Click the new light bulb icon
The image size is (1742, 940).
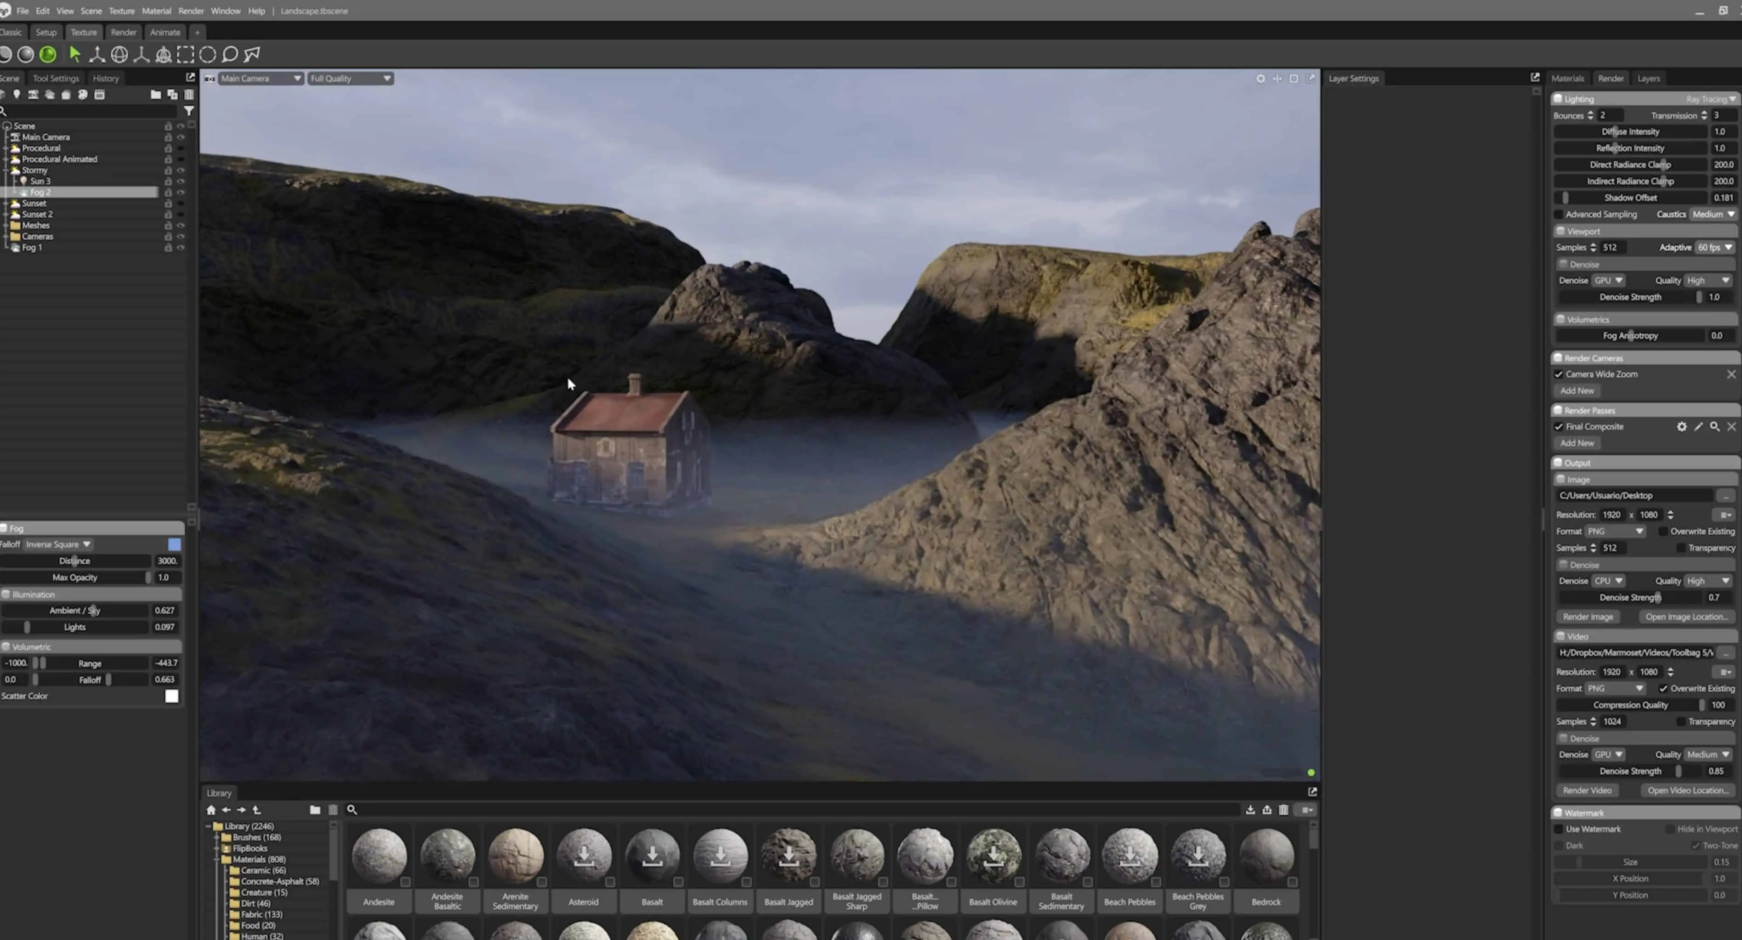click(16, 95)
